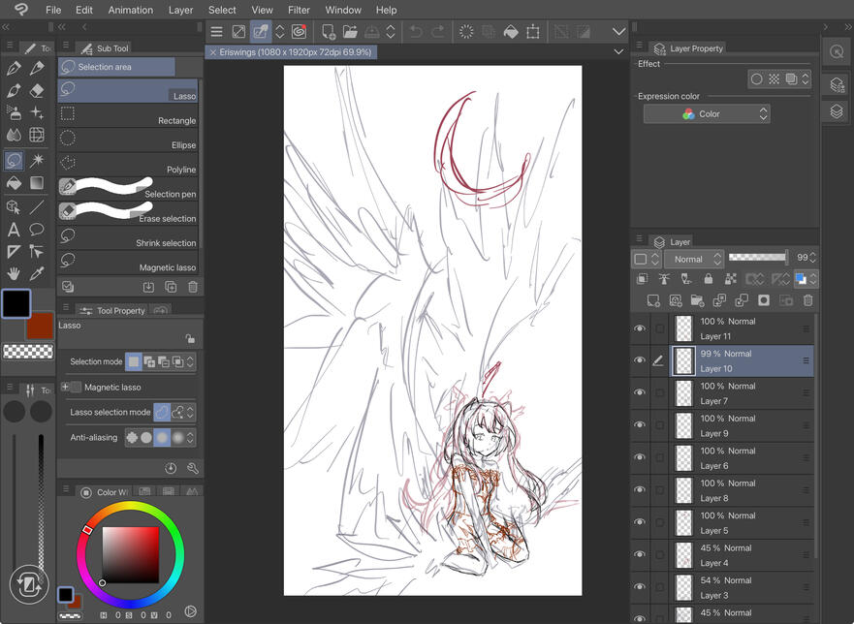Open the Expression color dropdown
The height and width of the screenshot is (624, 854).
pos(706,114)
